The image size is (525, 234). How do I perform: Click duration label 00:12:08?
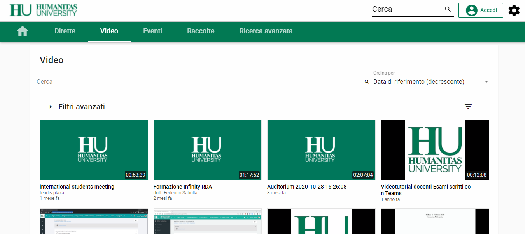tap(477, 175)
